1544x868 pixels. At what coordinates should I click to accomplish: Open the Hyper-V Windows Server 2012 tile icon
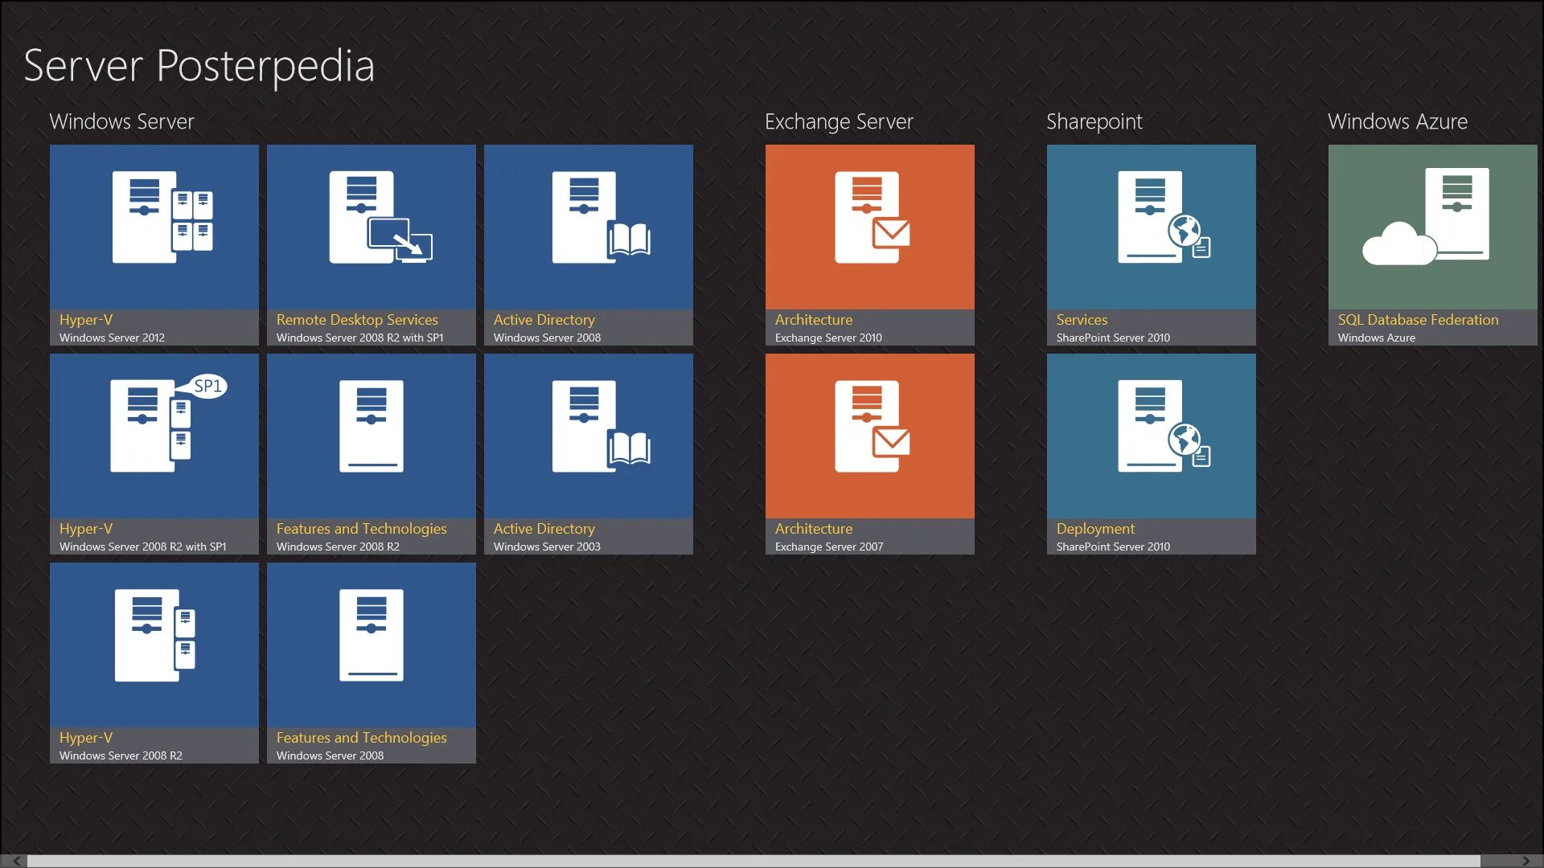pyautogui.click(x=162, y=217)
